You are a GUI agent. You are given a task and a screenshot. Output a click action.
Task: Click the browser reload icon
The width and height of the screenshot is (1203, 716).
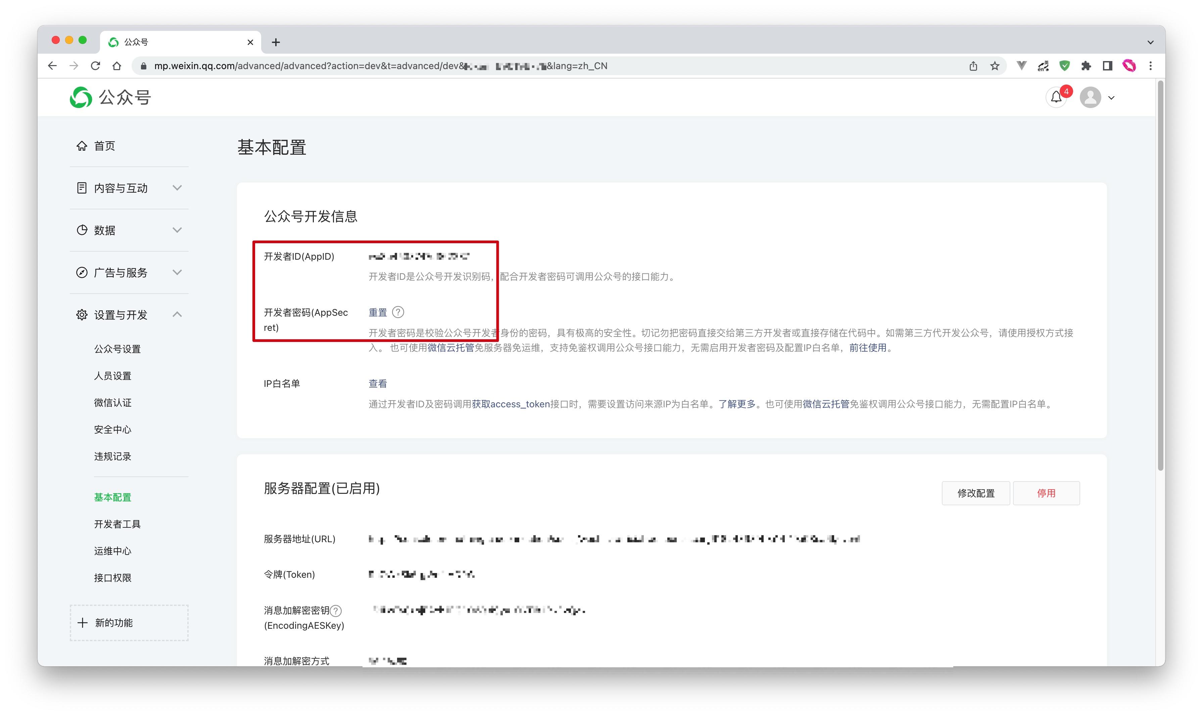(96, 66)
